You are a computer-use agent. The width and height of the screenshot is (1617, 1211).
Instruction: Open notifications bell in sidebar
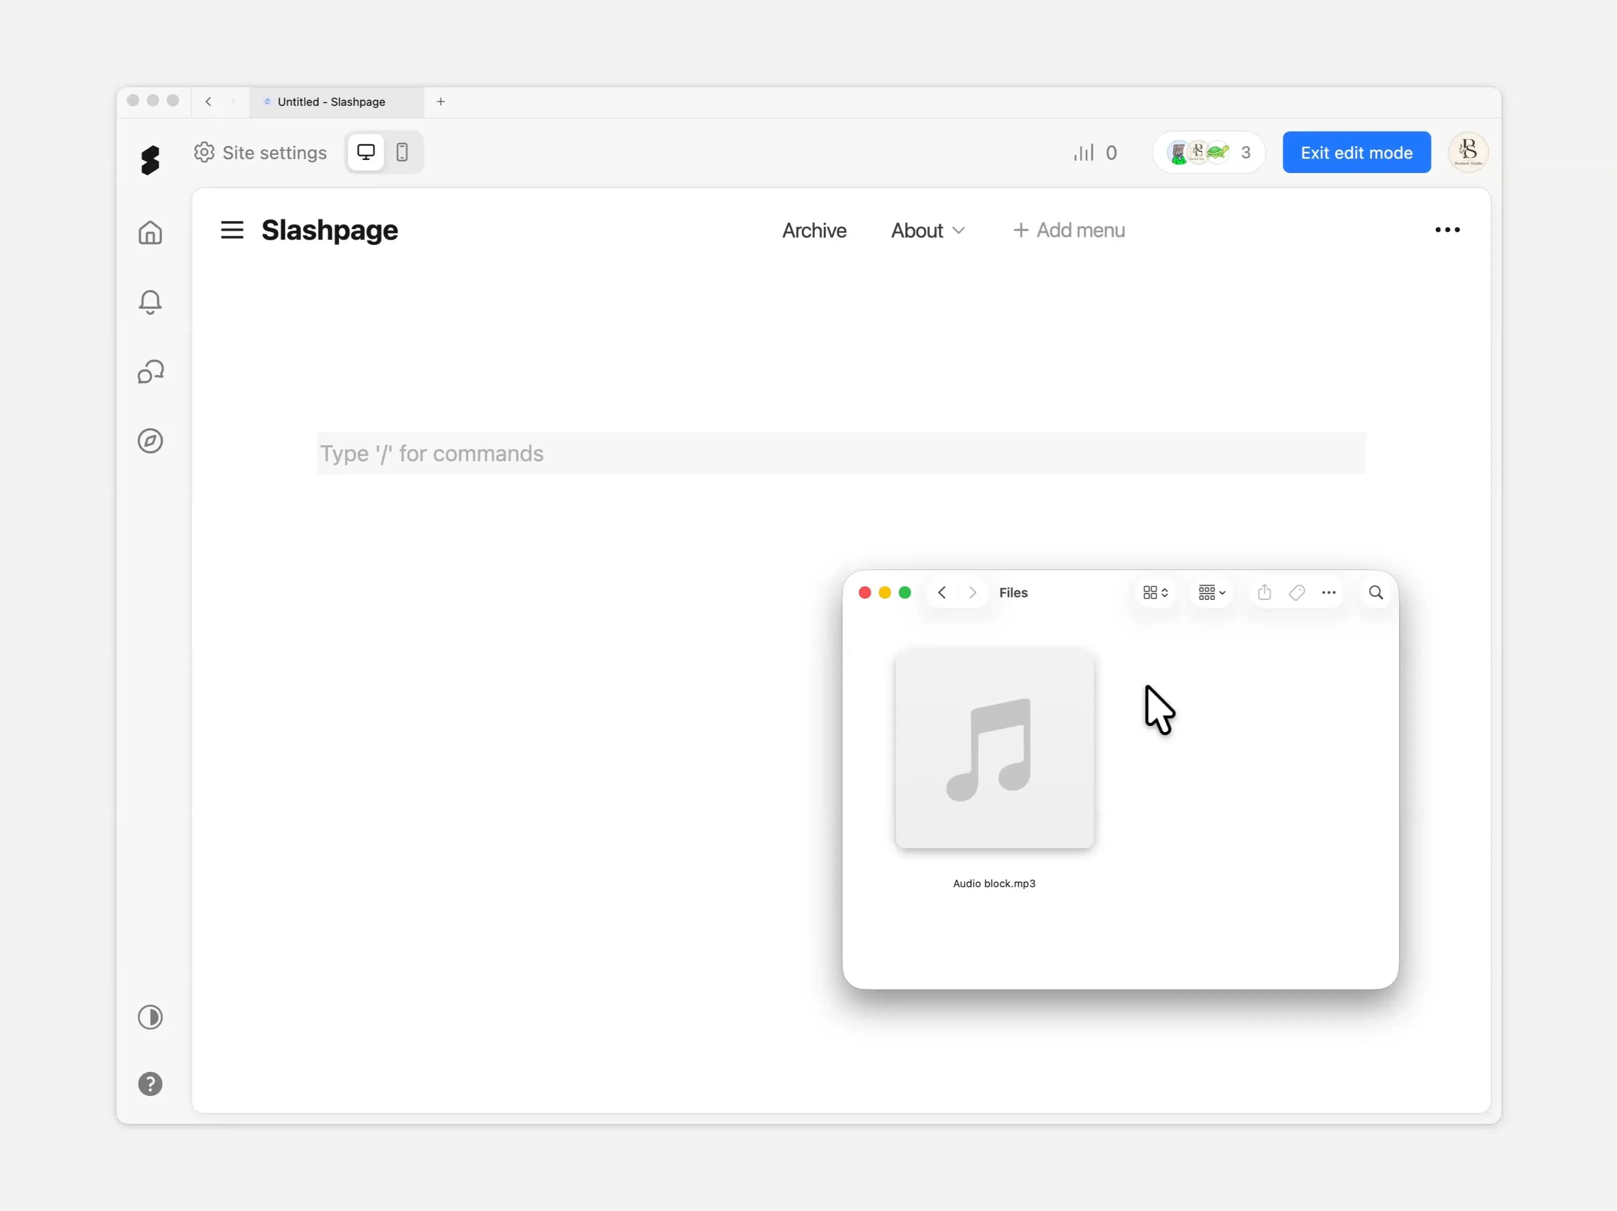pyautogui.click(x=150, y=302)
